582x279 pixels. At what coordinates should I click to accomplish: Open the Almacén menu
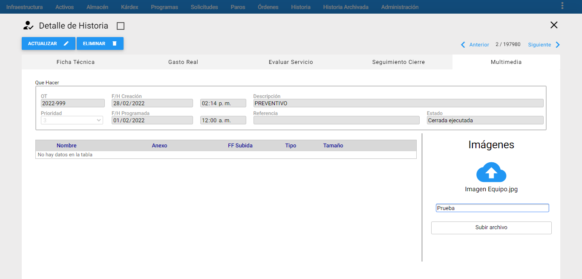coord(97,7)
